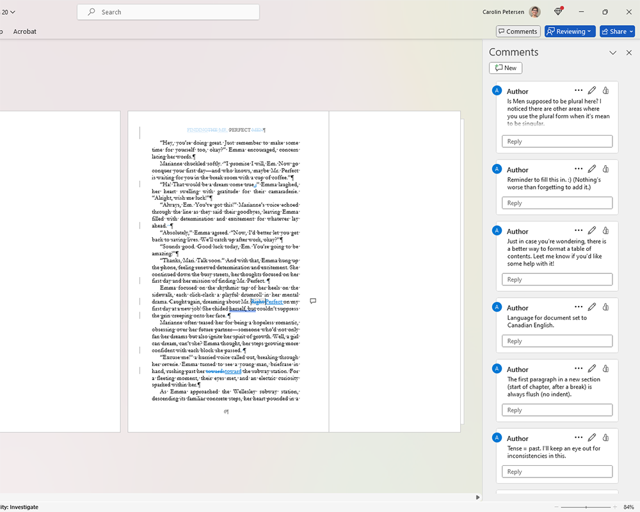Edit the Canadian English language comment
This screenshot has height=512, width=640.
(x=592, y=307)
